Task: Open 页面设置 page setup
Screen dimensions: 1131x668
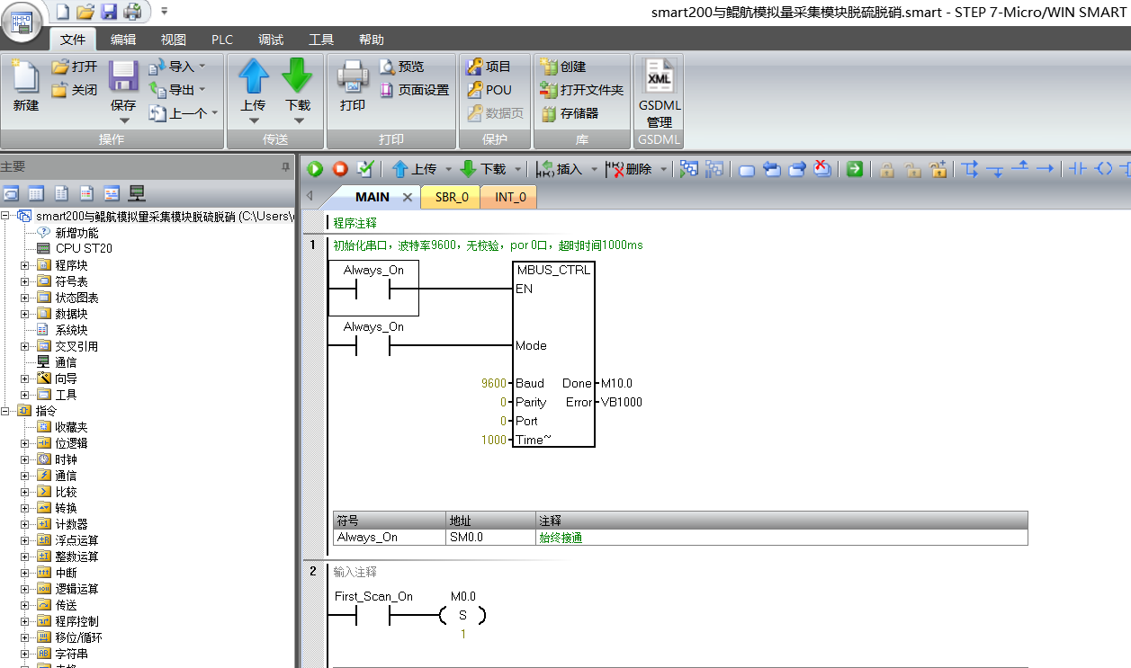Action: 414,90
